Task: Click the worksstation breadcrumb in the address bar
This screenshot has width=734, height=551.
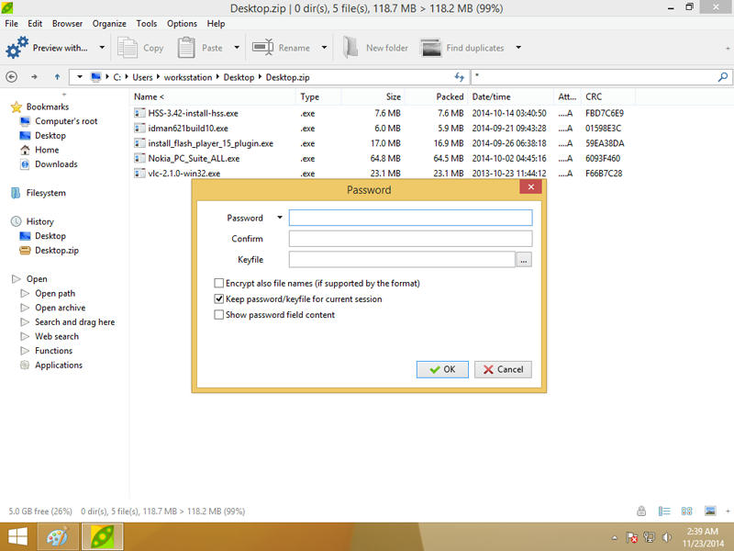Action: coord(188,77)
